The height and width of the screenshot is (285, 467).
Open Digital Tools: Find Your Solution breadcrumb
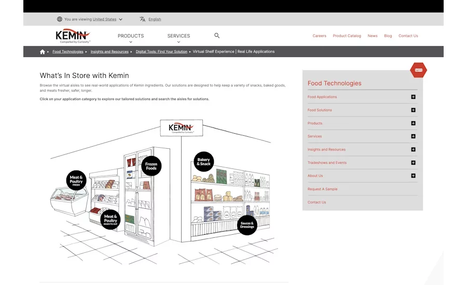pos(161,52)
